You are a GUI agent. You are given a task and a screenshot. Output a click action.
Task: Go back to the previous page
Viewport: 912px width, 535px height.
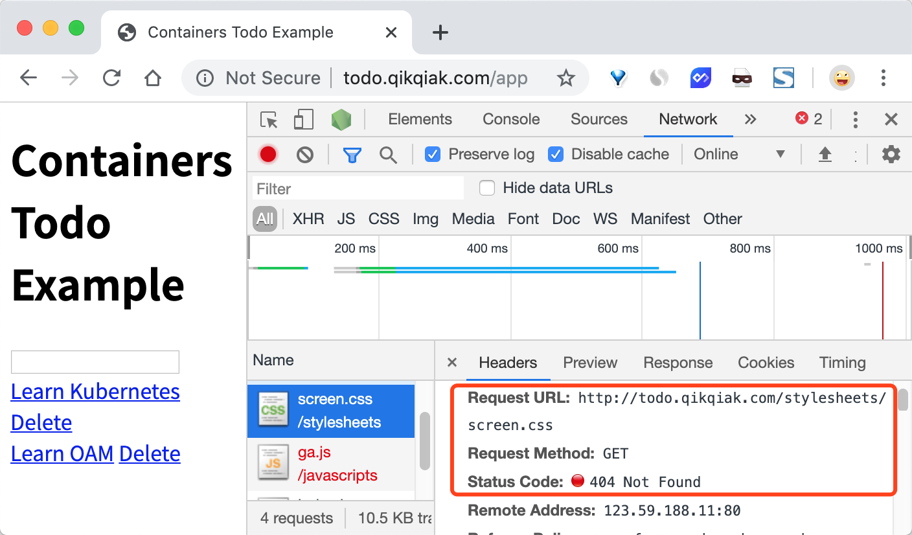tap(28, 78)
